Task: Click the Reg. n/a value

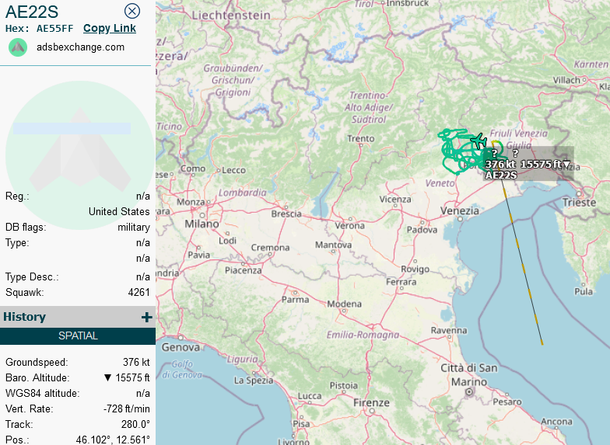Action: pyautogui.click(x=143, y=196)
